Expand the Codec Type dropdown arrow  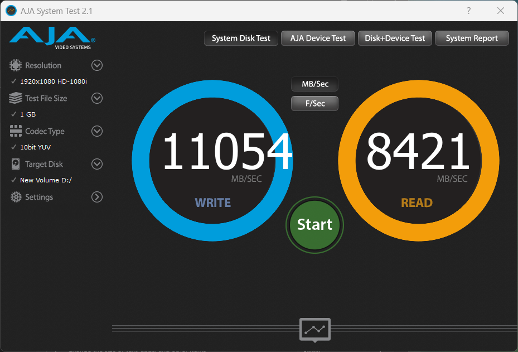[x=97, y=131]
